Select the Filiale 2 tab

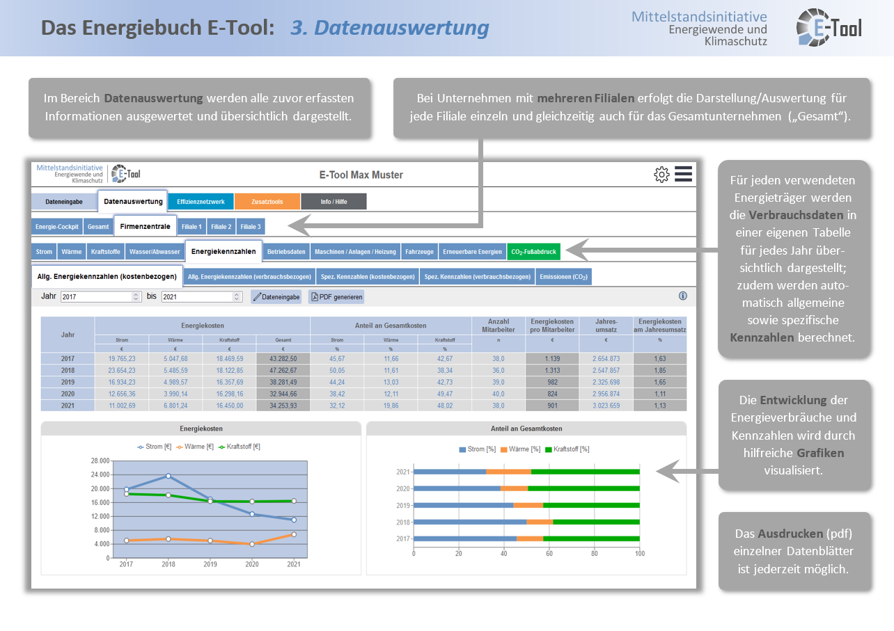tap(220, 226)
